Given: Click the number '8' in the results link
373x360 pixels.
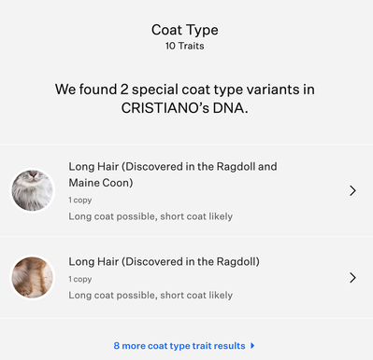Looking at the screenshot, I should click(x=117, y=346).
